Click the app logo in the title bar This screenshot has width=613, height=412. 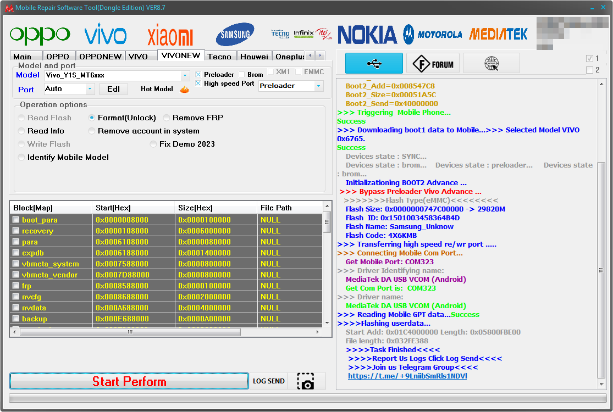9,8
